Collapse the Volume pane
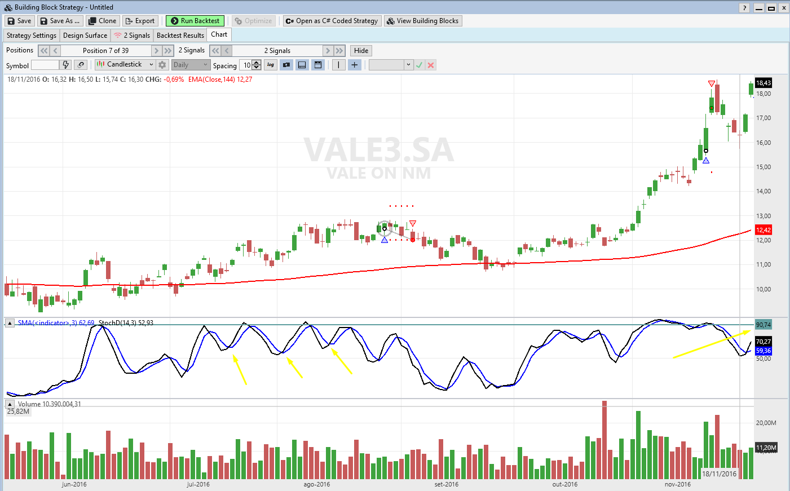Screen dimensions: 790x491 (10, 404)
